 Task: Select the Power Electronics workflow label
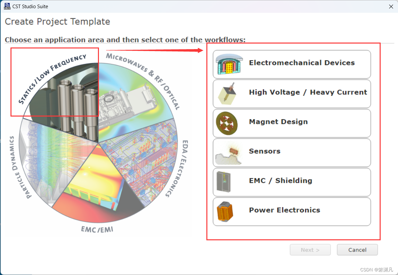tap(285, 210)
